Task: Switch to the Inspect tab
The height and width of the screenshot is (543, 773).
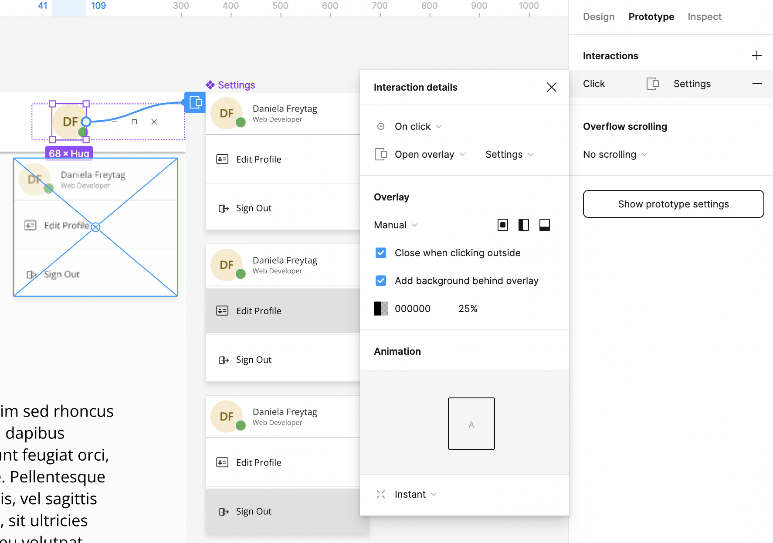Action: [x=705, y=17]
